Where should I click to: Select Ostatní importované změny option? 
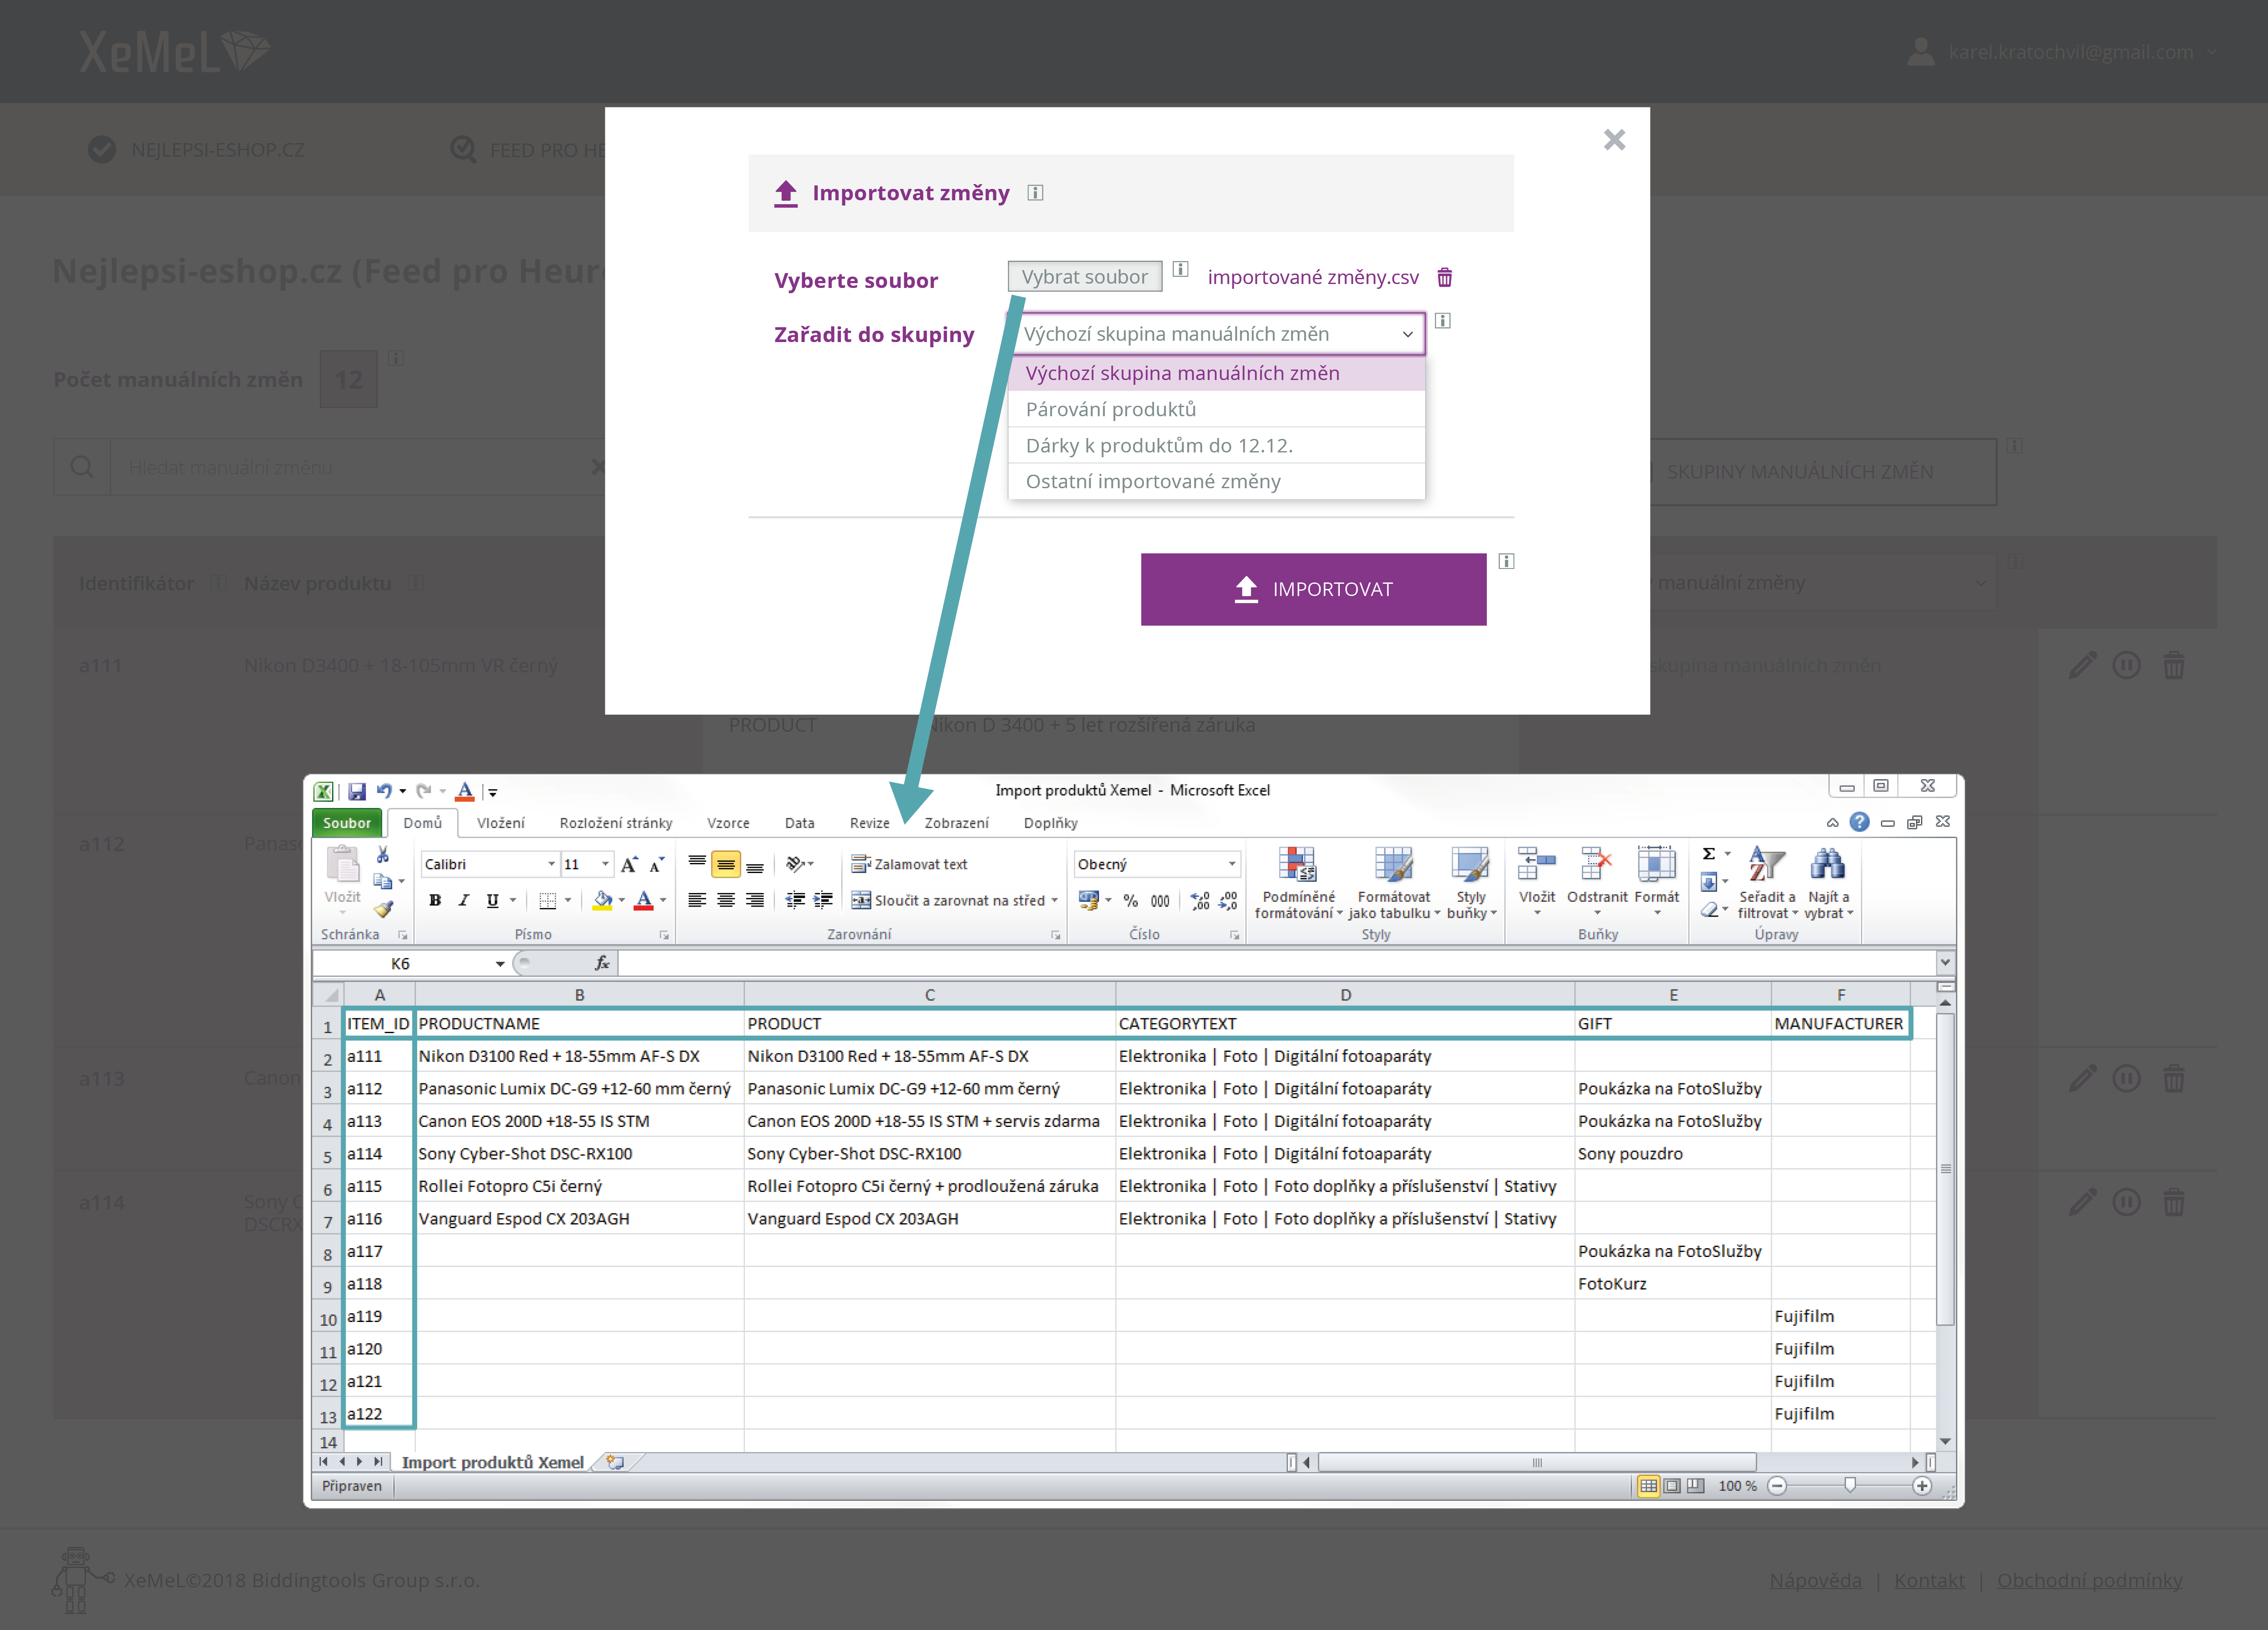(1216, 481)
